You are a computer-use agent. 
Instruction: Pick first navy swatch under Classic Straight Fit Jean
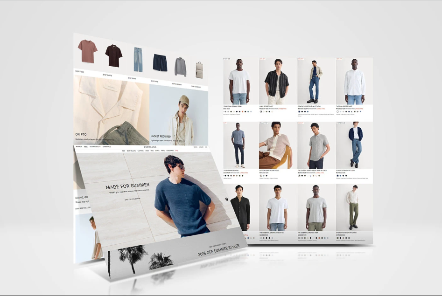click(338, 176)
